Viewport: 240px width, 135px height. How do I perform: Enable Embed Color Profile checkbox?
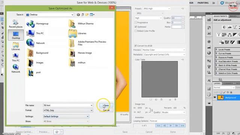tap(136, 31)
